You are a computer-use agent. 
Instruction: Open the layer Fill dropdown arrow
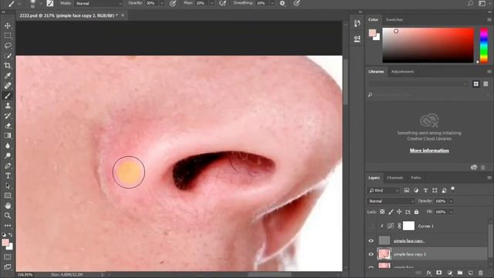[451, 212]
